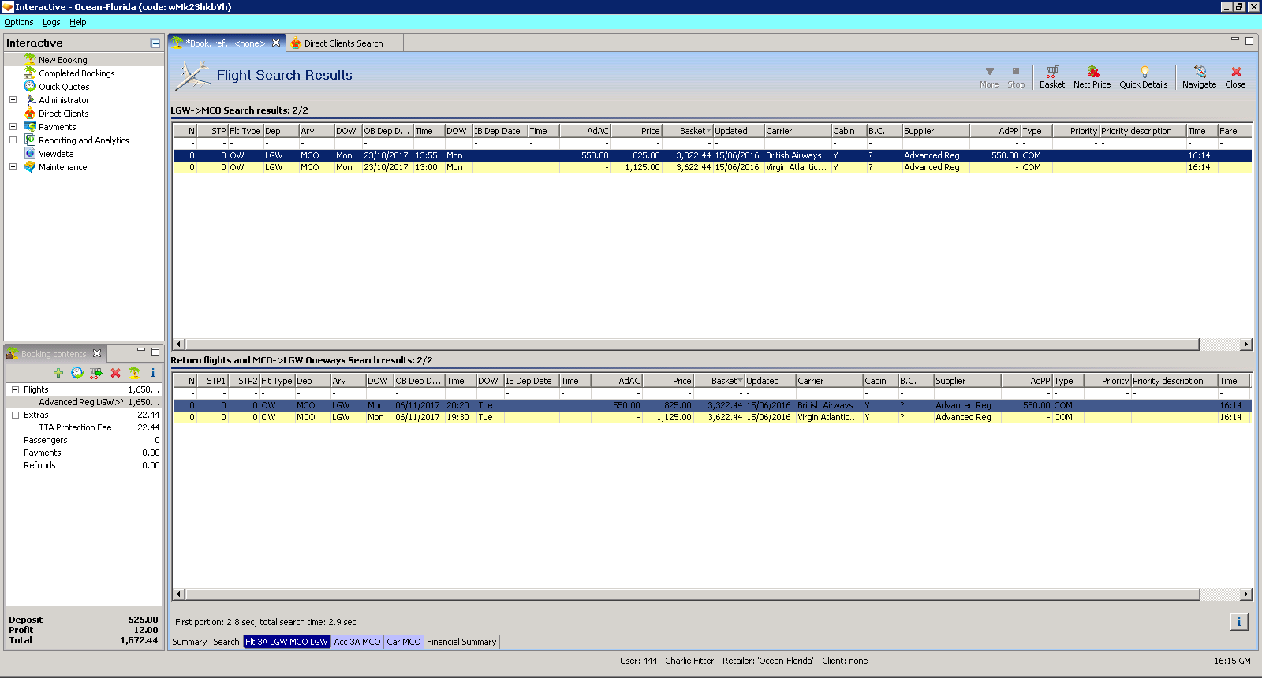This screenshot has height=678, width=1262.
Task: Open the Help menu
Action: click(x=77, y=23)
